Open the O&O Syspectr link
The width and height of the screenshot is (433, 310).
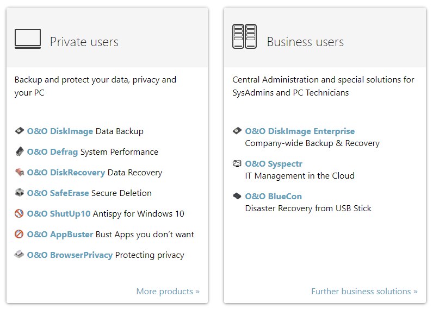(x=274, y=164)
